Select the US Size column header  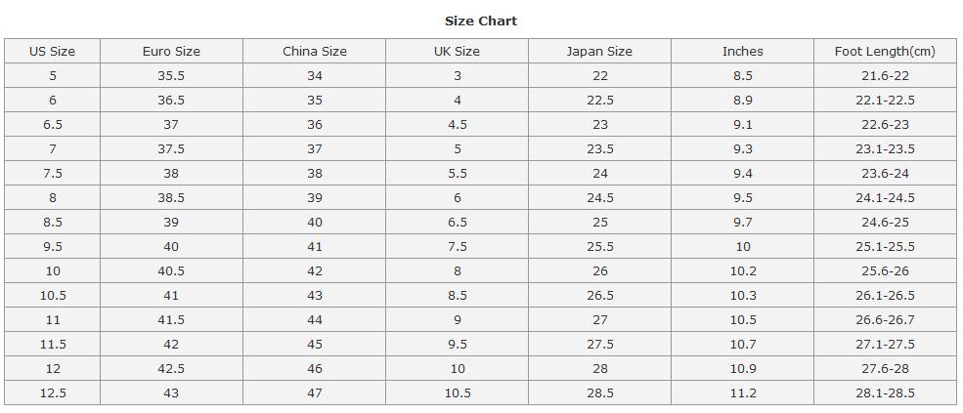point(52,51)
